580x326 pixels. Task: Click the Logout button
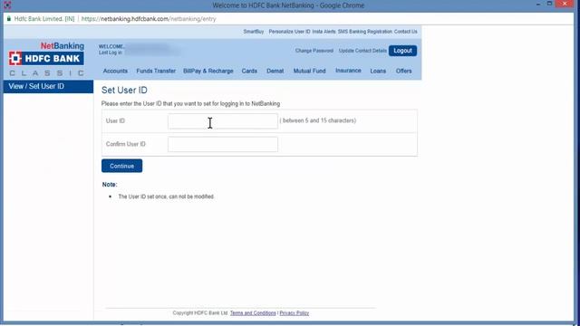pyautogui.click(x=402, y=51)
